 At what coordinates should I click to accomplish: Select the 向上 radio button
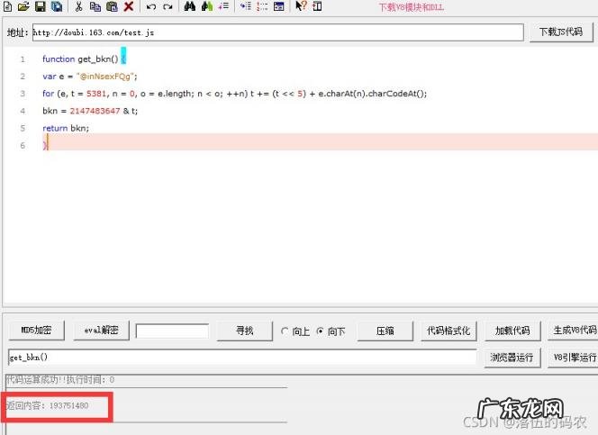[285, 331]
